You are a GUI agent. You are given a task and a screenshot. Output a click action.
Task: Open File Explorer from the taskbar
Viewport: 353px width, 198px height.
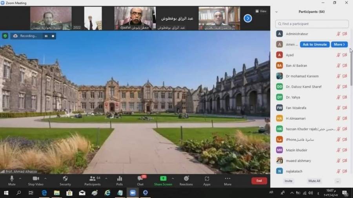(x=57, y=193)
